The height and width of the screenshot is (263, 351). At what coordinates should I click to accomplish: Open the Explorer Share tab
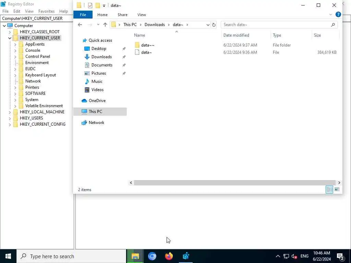(x=122, y=14)
